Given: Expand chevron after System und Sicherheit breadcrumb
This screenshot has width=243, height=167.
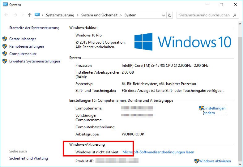Looking at the screenshot, I should [121, 15].
